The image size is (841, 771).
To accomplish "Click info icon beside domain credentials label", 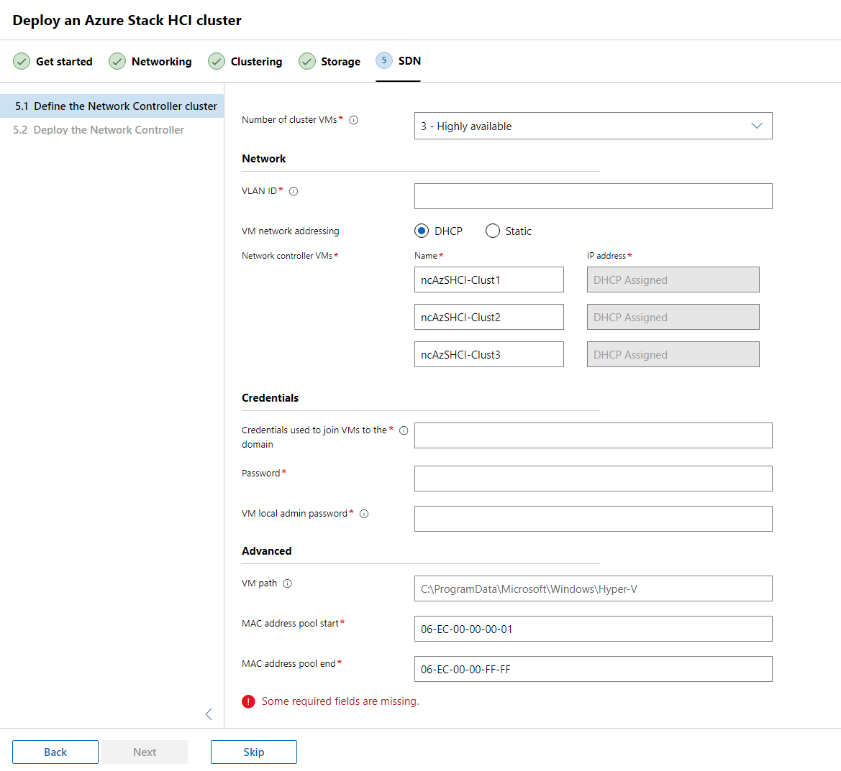I will coord(404,430).
